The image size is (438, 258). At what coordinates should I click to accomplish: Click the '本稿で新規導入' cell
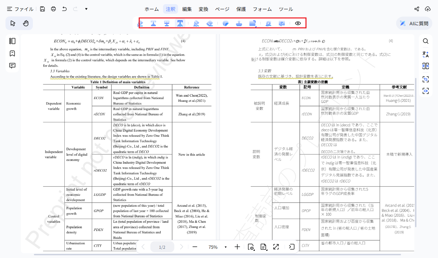(399, 154)
